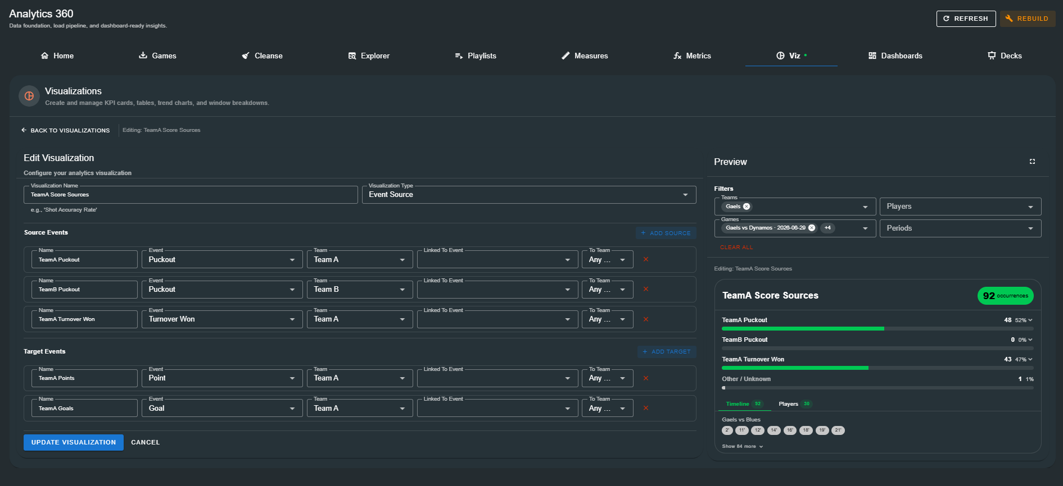Click the expand preview fullscreen icon
The image size is (1063, 486).
coord(1032,162)
